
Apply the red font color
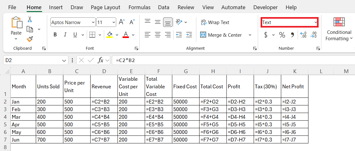click(x=126, y=35)
